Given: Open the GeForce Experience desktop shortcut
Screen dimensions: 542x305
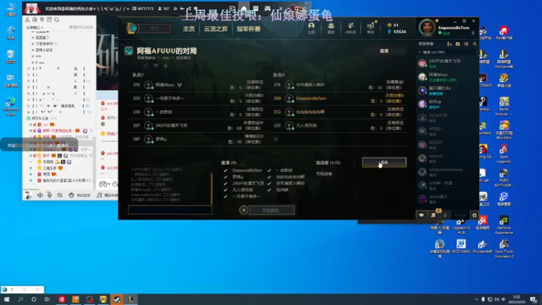Looking at the screenshot, I should click(x=503, y=225).
